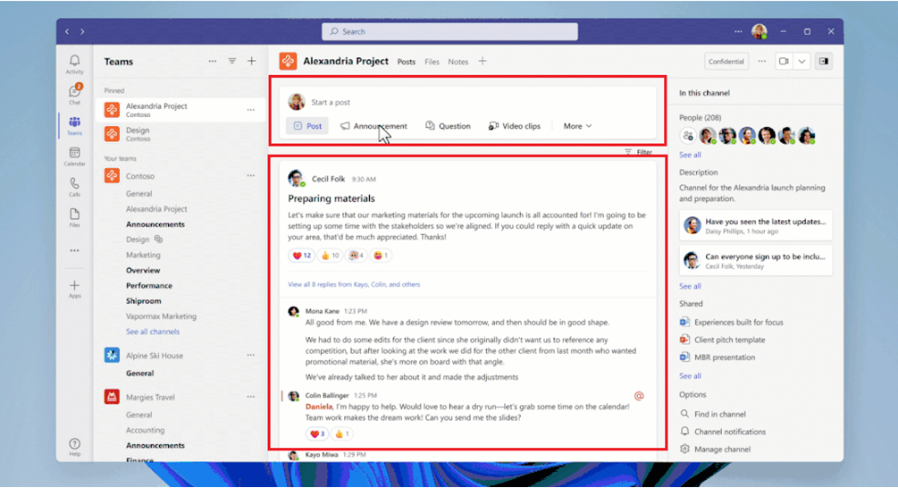The image size is (898, 488).
Task: Filter the Teams list
Action: 232,61
